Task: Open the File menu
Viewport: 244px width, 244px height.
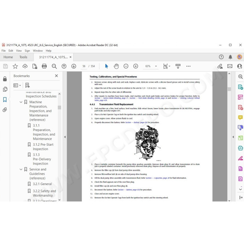Action: [x=3, y=51]
